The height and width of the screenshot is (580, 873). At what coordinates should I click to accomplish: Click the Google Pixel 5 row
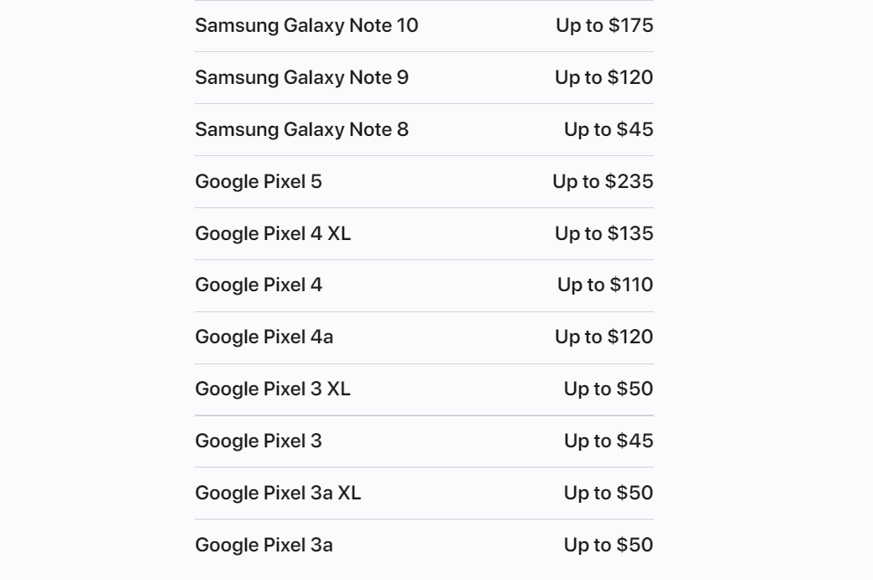pos(424,182)
